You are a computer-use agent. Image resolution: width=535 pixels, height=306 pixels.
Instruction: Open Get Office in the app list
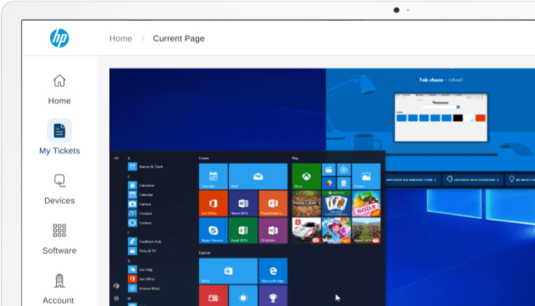(x=142, y=279)
